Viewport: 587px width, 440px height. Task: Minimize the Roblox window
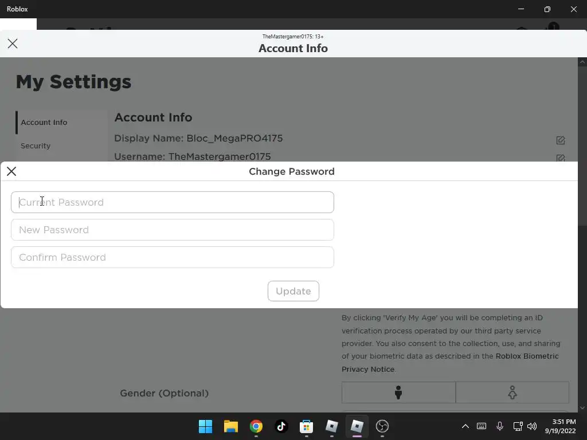coord(521,9)
